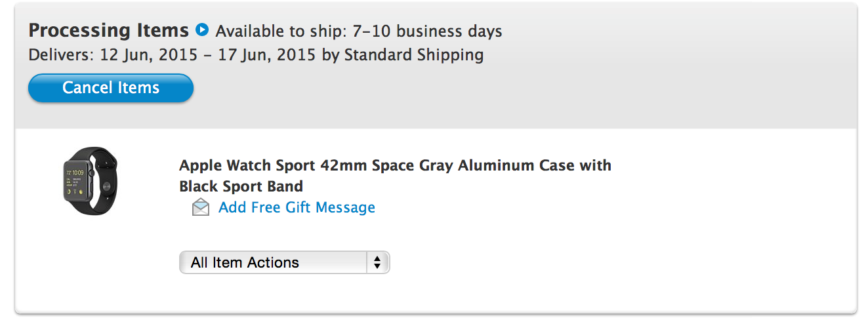Click the up-down arrows on All Item Actions

pos(377,262)
